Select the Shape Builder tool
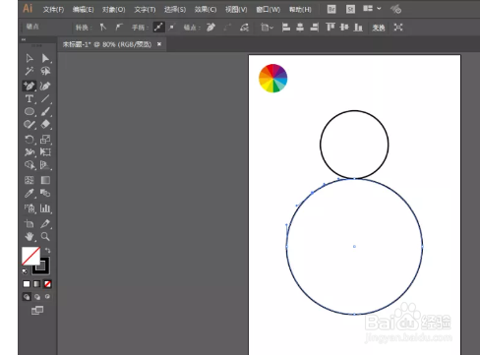This screenshot has width=480, height=355. pos(30,165)
